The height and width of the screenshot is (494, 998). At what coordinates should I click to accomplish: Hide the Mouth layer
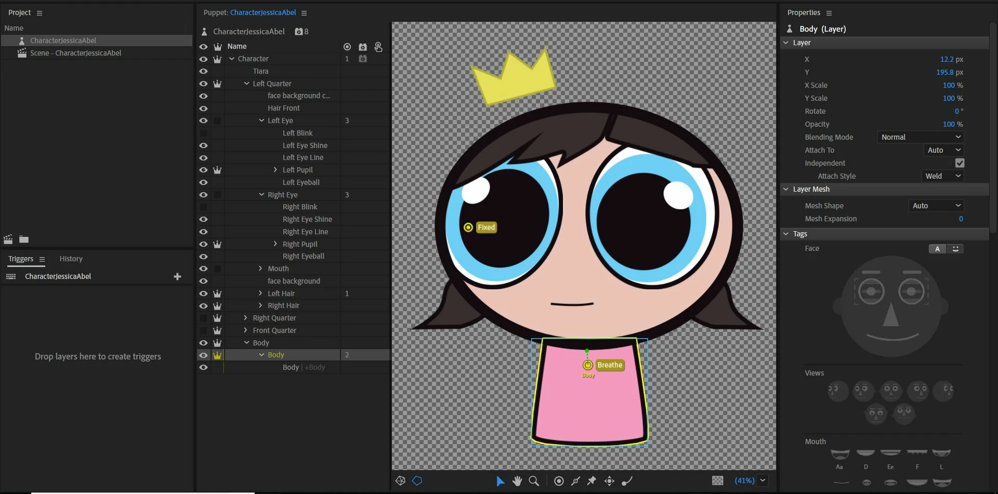203,269
